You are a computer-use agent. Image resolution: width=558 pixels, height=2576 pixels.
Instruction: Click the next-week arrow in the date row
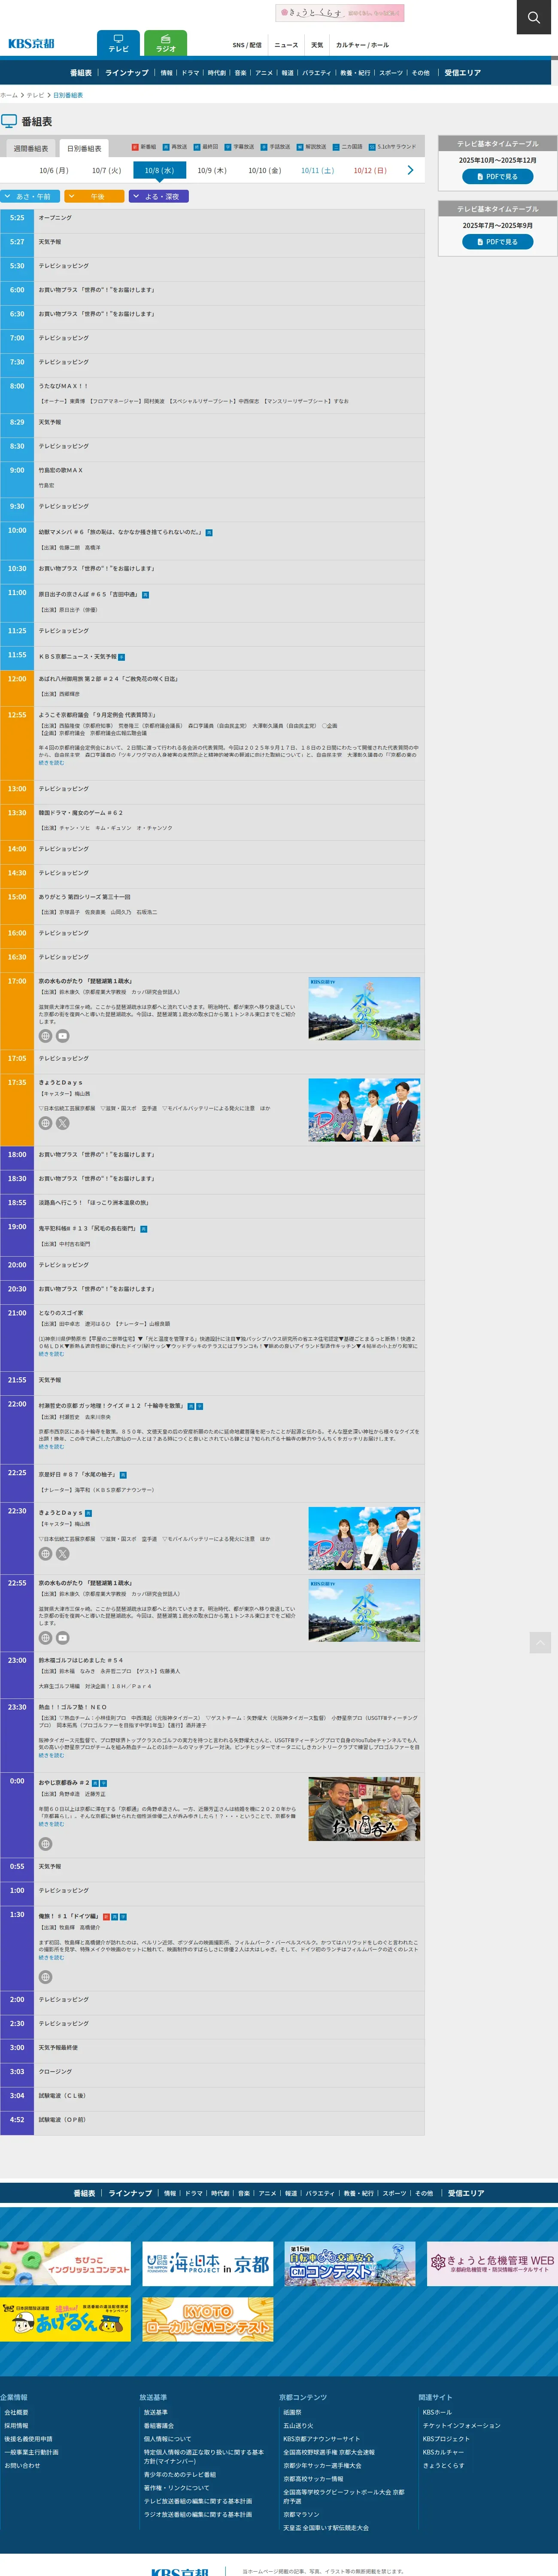pyautogui.click(x=410, y=171)
